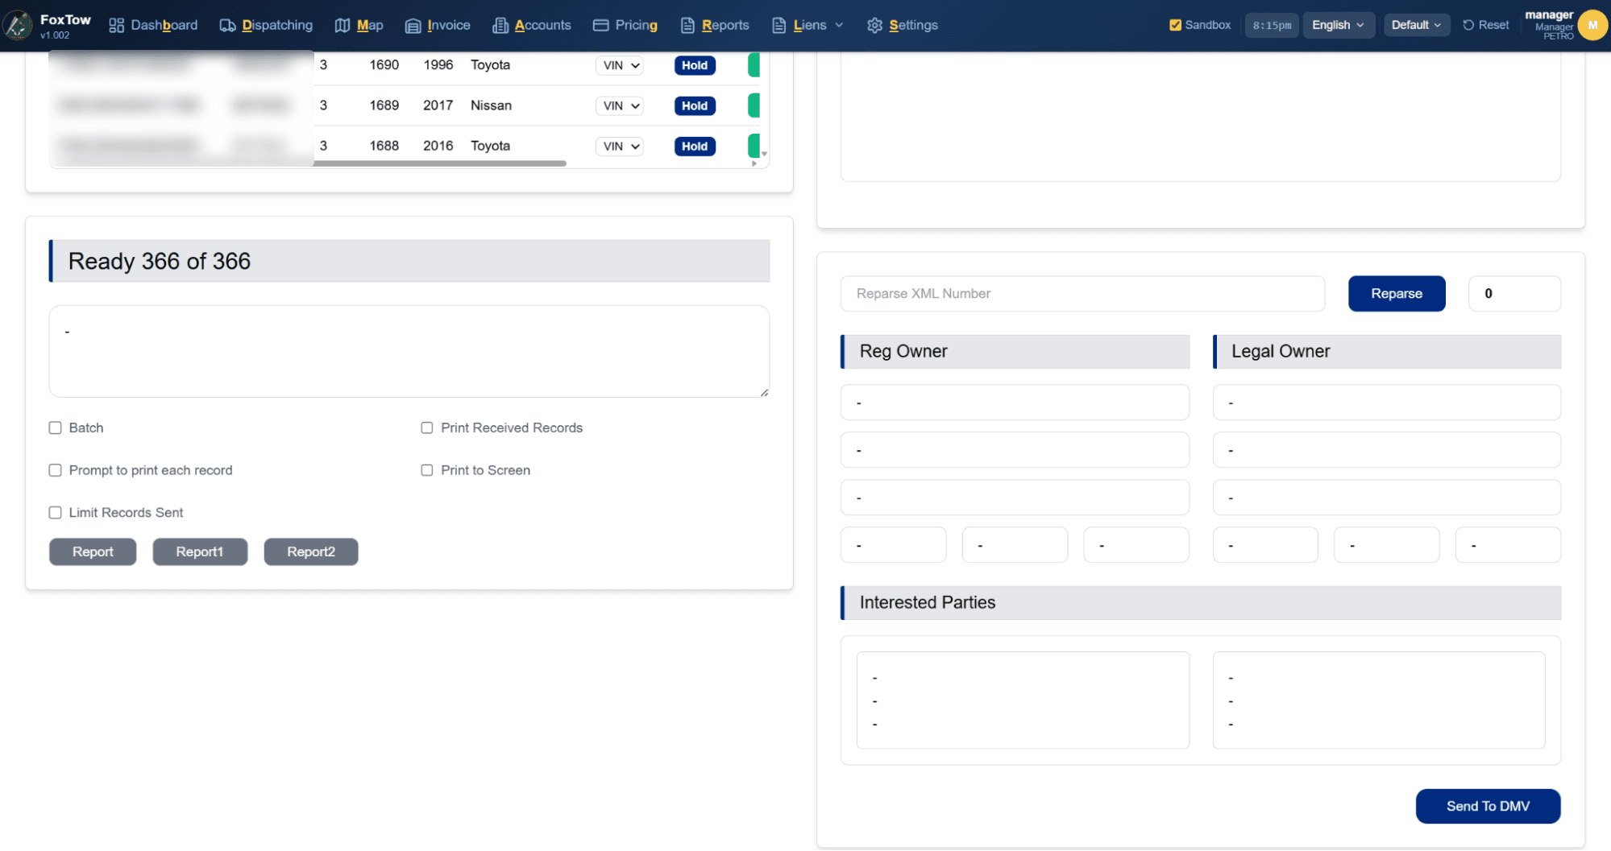Open VIN dropdown for 2017 Nissan row

(620, 105)
